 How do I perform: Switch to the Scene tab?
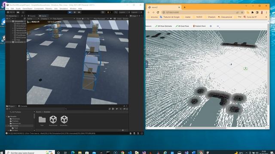(32, 16)
